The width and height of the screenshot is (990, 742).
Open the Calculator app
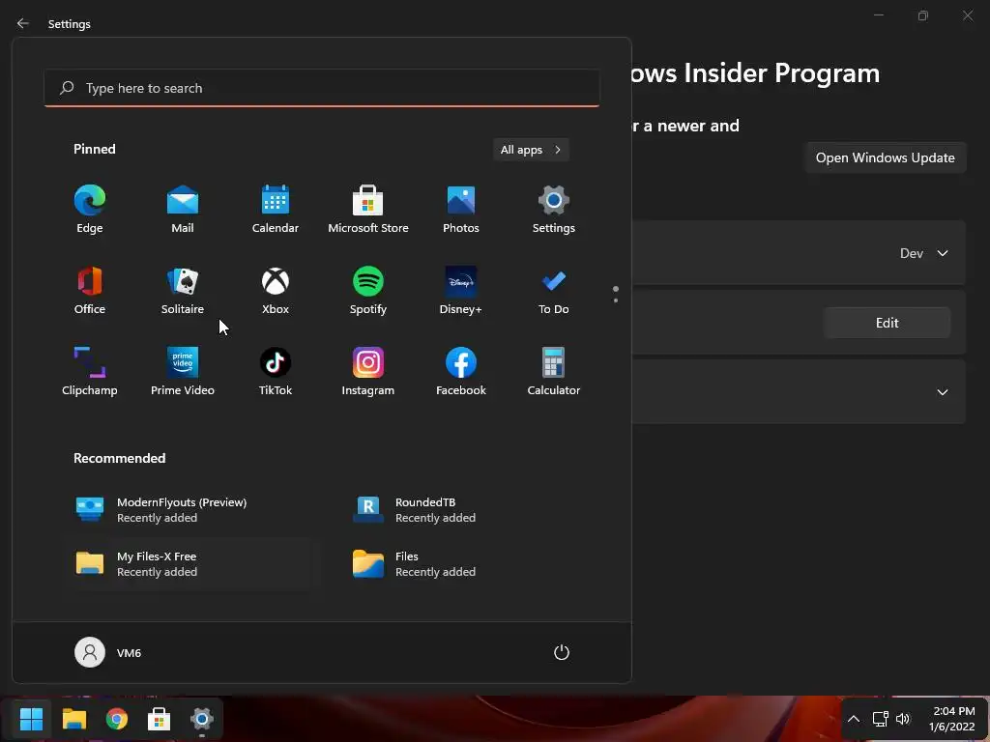(554, 372)
